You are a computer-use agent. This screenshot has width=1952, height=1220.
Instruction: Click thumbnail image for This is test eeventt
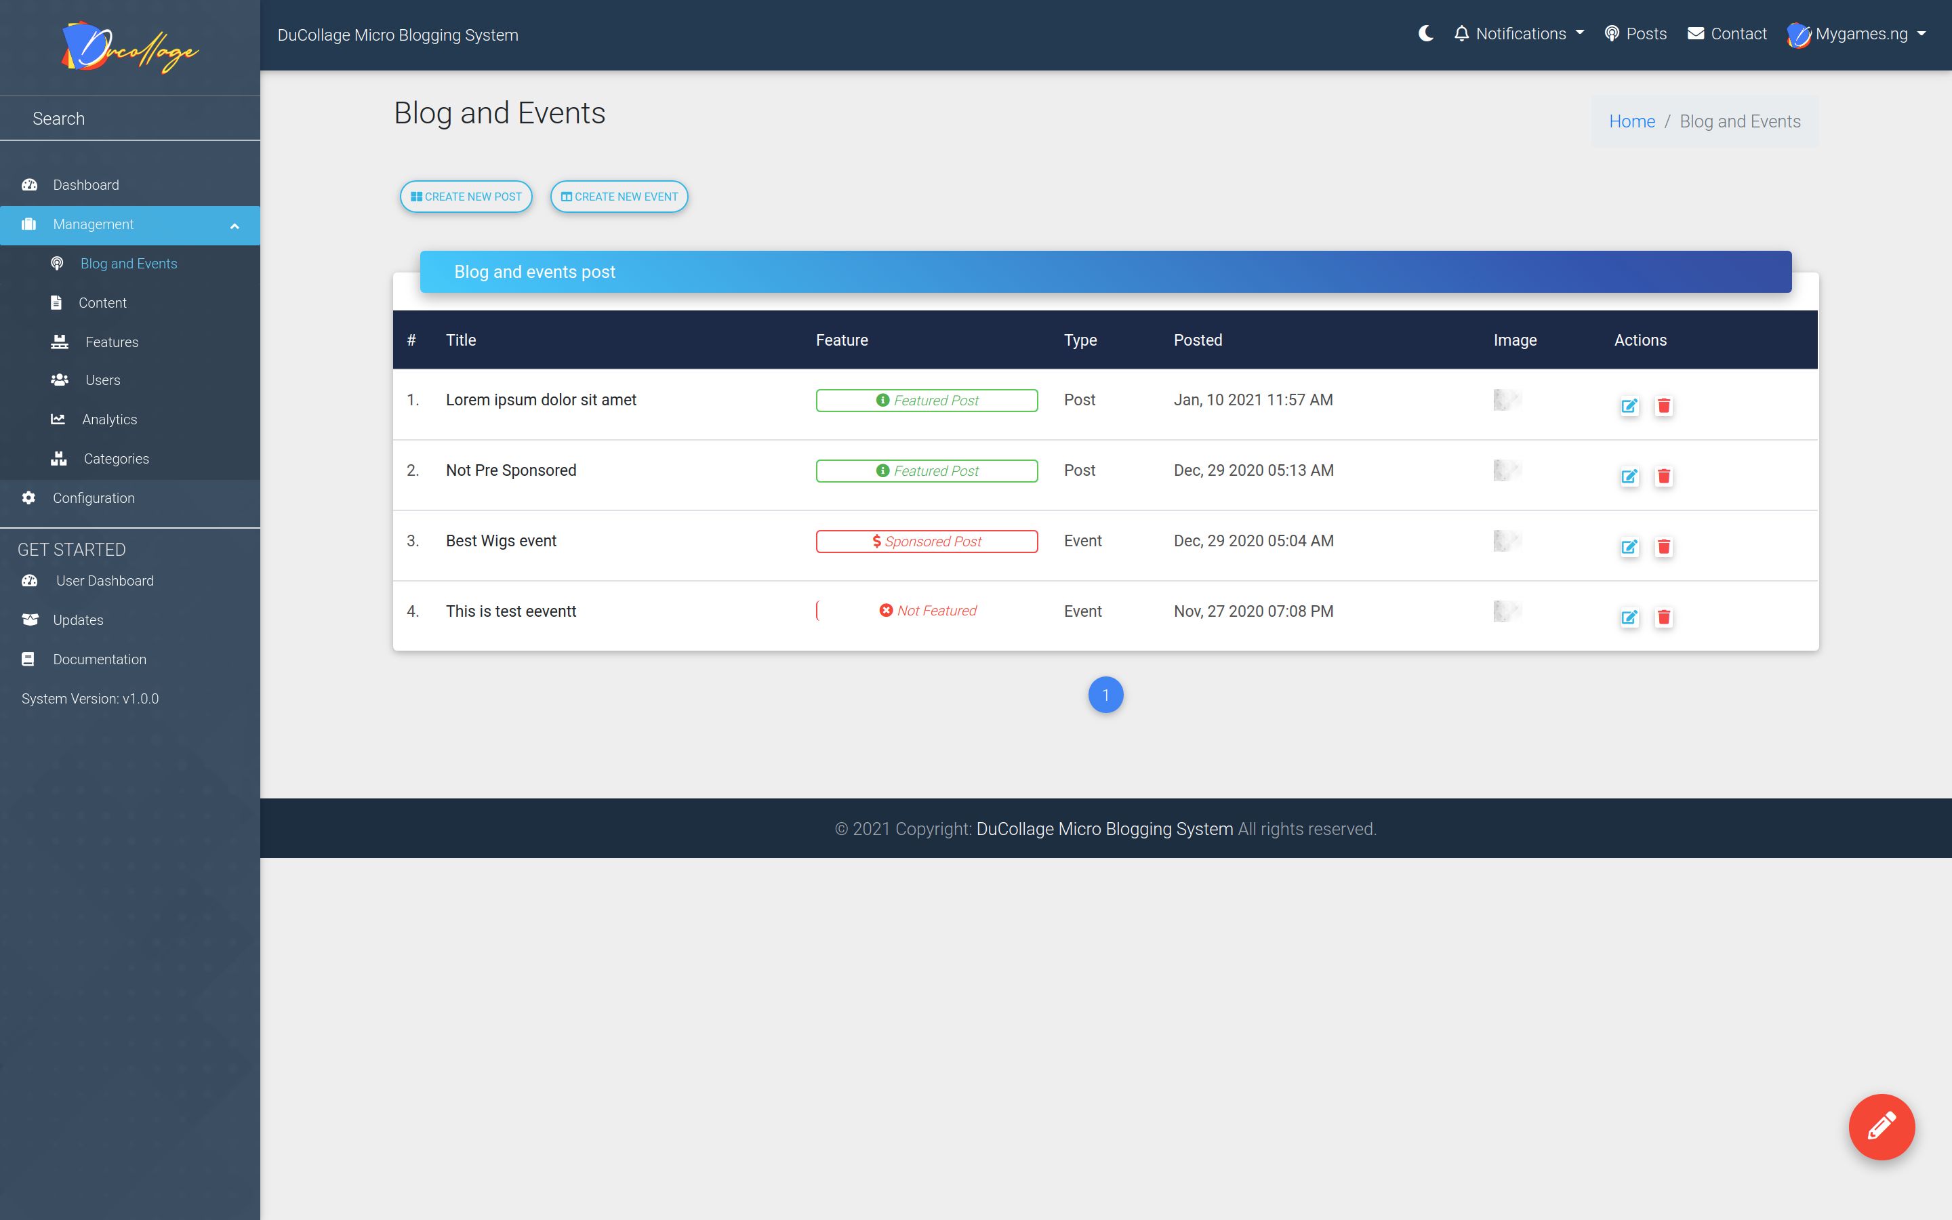click(x=1507, y=611)
